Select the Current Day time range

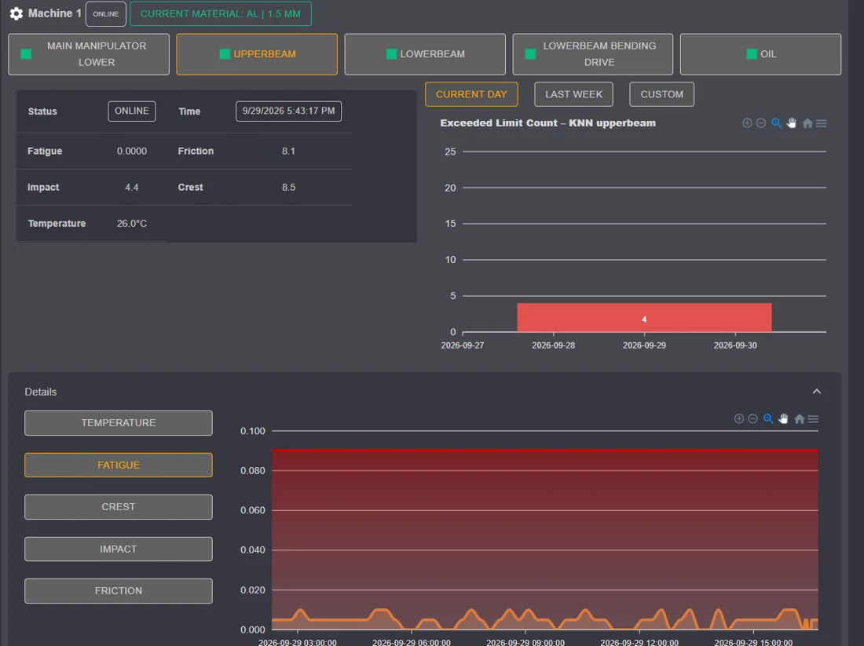[x=471, y=94]
